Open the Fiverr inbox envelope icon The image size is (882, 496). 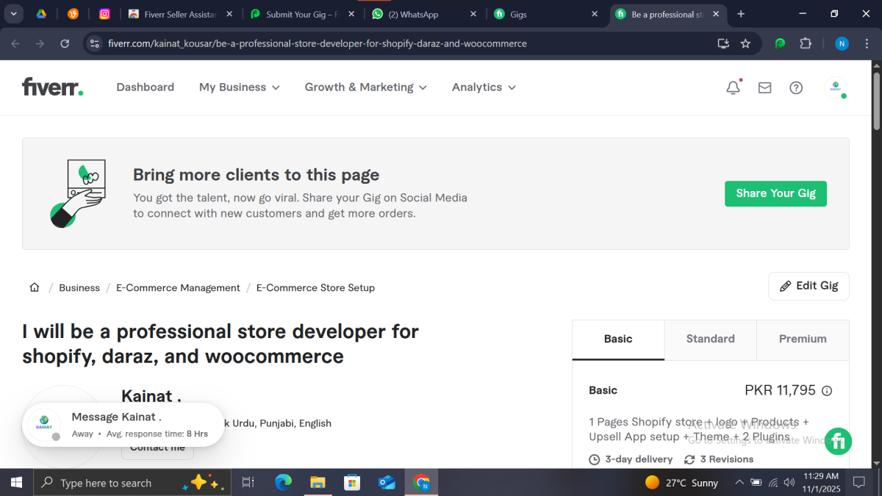point(764,87)
